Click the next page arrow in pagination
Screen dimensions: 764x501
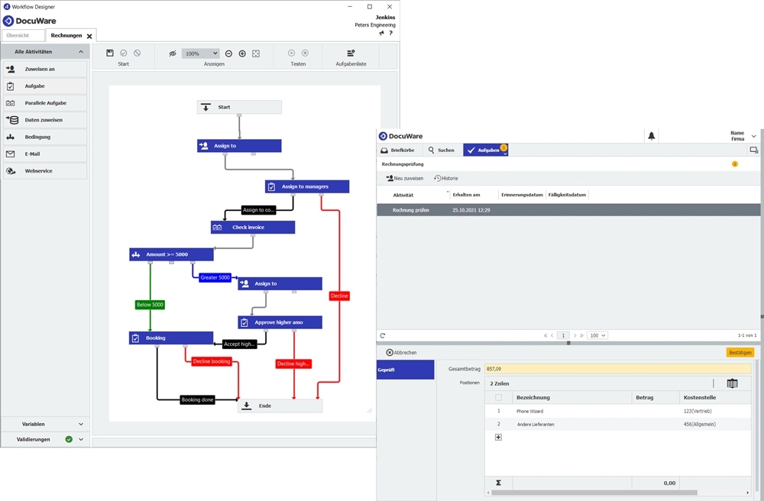(x=575, y=335)
